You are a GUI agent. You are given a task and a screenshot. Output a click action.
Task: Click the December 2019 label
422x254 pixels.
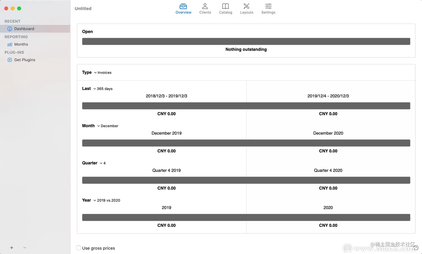167,133
